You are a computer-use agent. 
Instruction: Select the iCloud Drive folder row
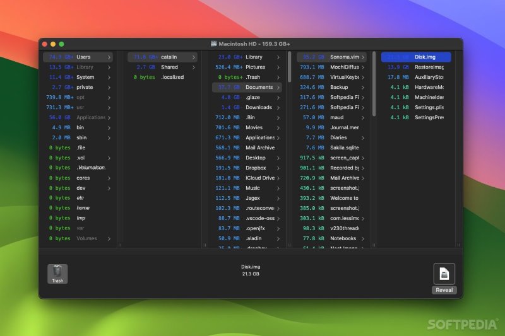247,178
